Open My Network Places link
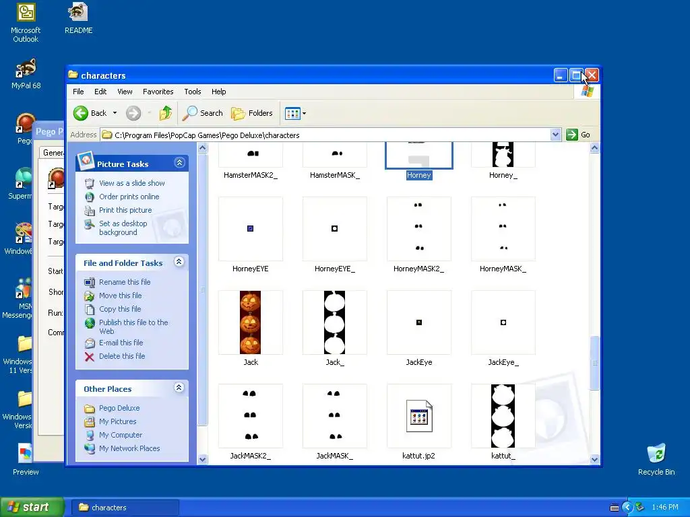Image resolution: width=690 pixels, height=517 pixels. pyautogui.click(x=129, y=448)
